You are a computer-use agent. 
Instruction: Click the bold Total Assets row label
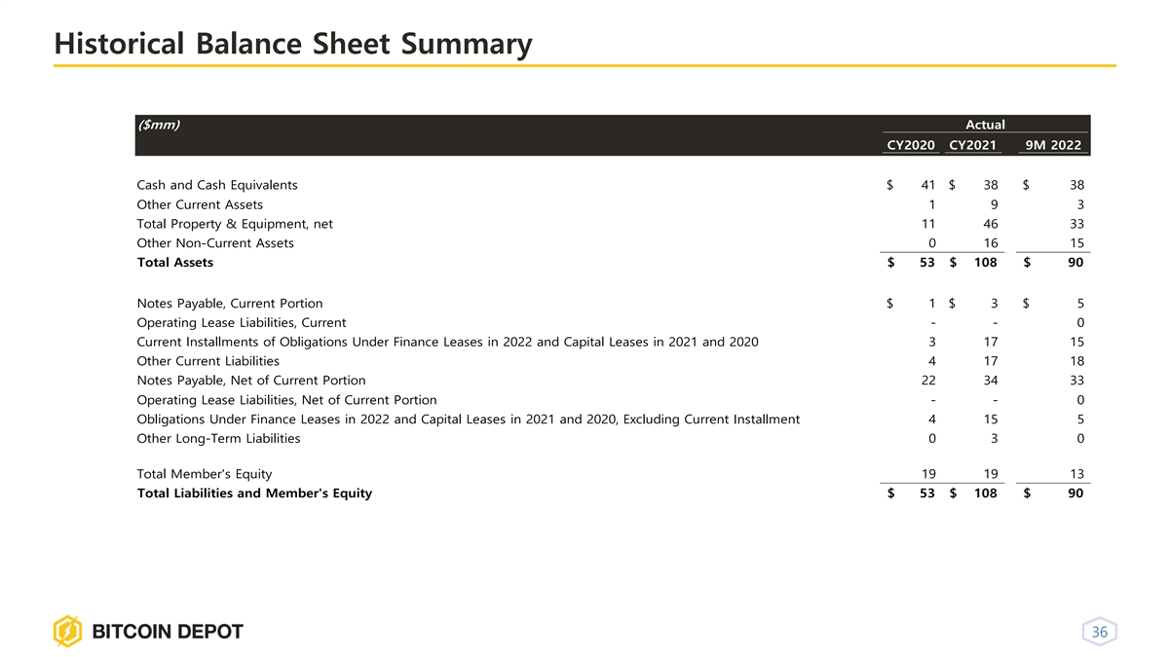pyautogui.click(x=175, y=262)
